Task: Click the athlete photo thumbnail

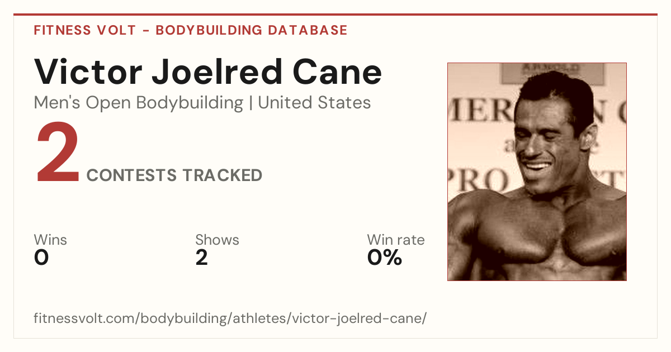Action: point(537,172)
